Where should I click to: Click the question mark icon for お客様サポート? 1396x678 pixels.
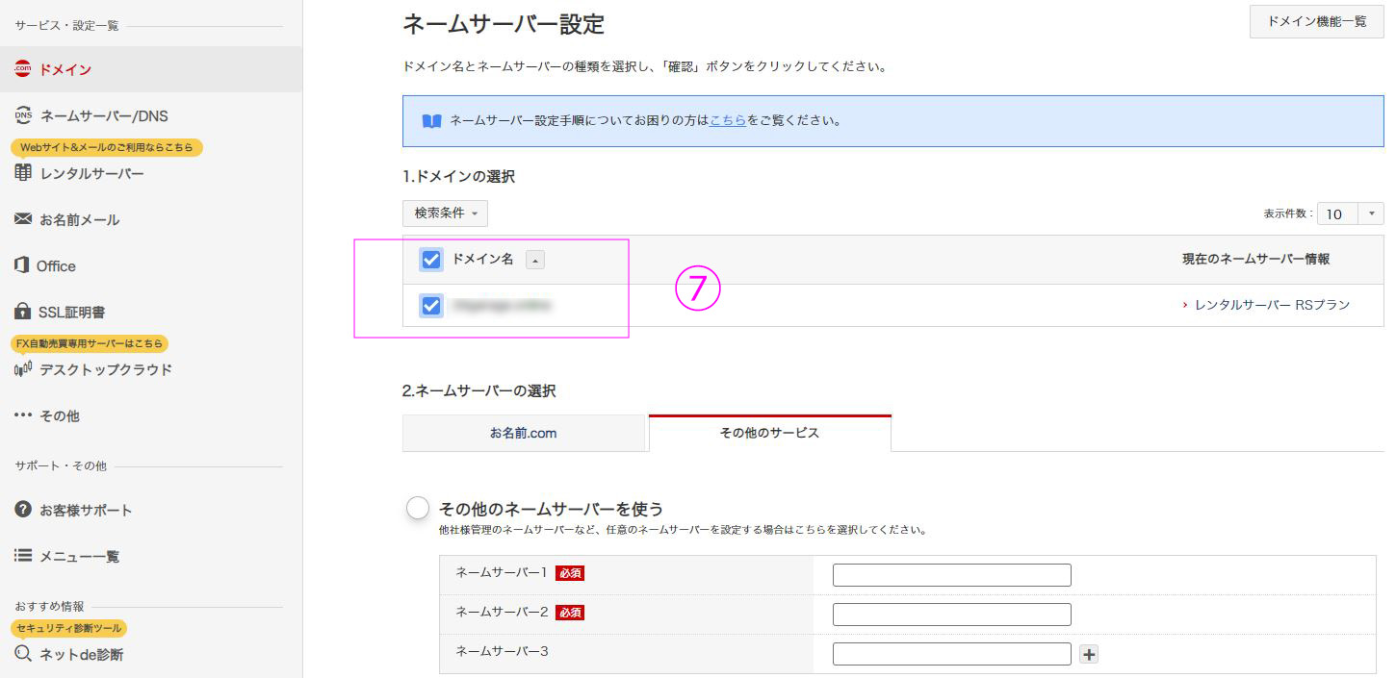(x=23, y=510)
